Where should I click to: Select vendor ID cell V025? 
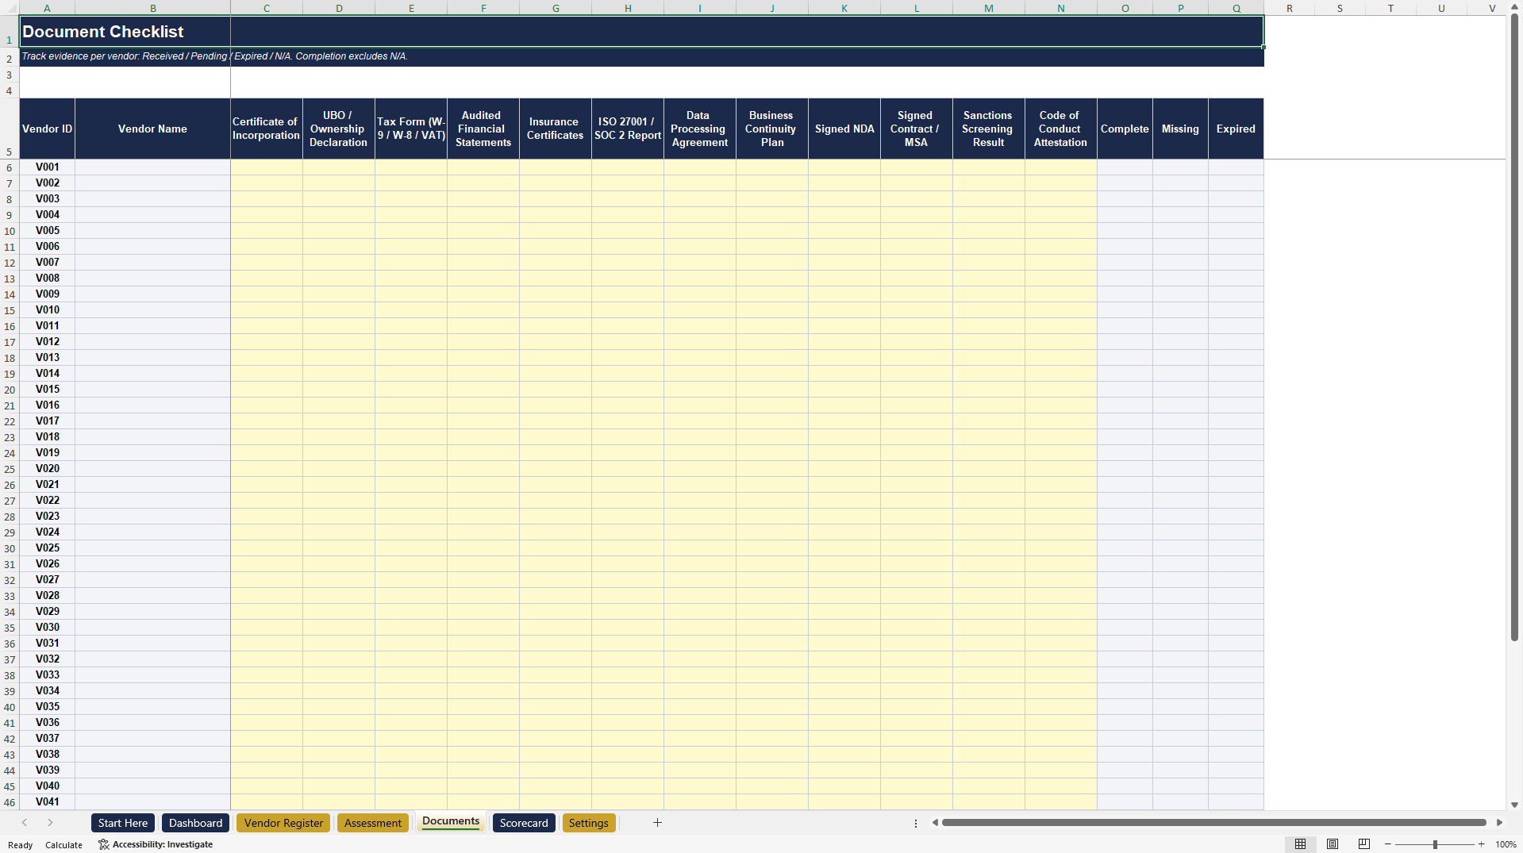click(x=48, y=548)
